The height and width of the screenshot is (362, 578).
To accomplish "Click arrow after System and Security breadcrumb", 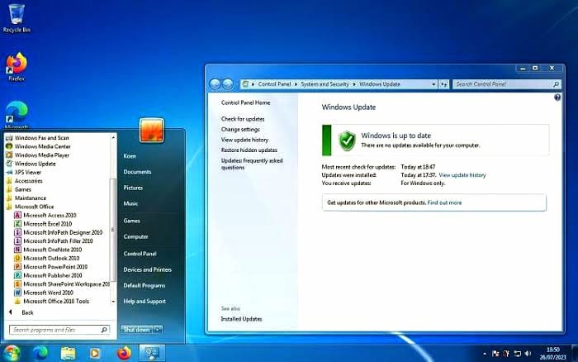I will (354, 84).
